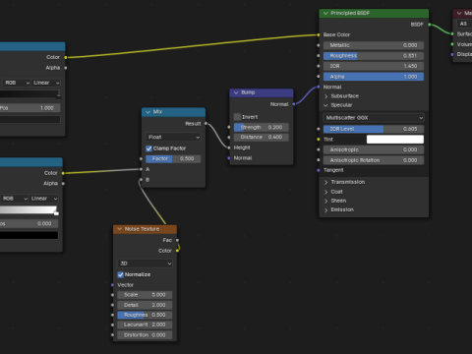472x354 pixels.
Task: Click the Anisotropic Rotation value field
Action: 374,160
